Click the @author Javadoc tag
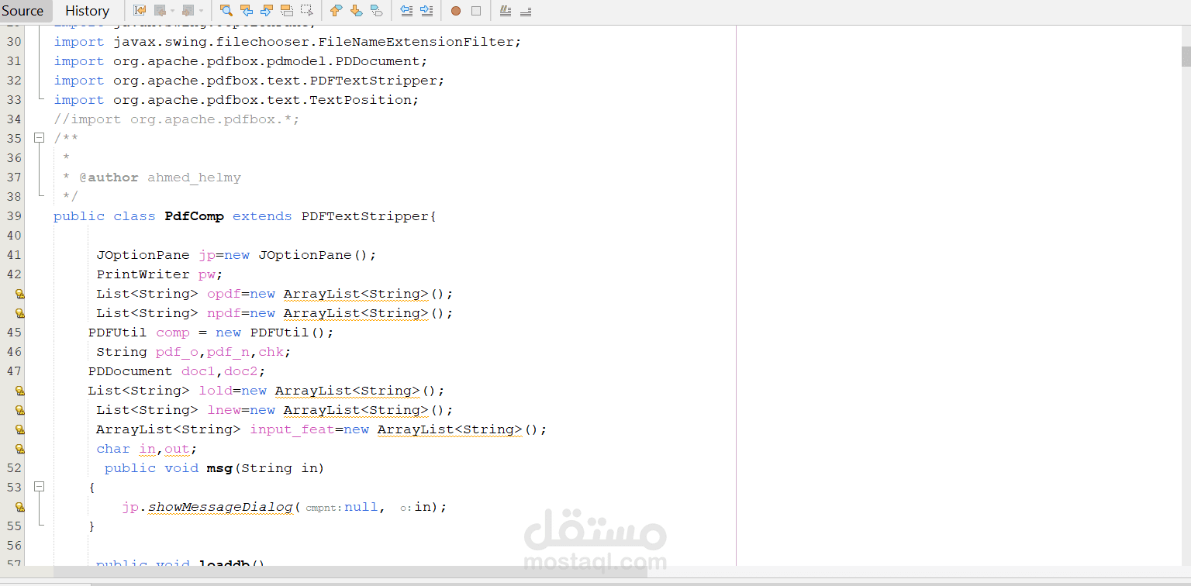 [x=109, y=178]
